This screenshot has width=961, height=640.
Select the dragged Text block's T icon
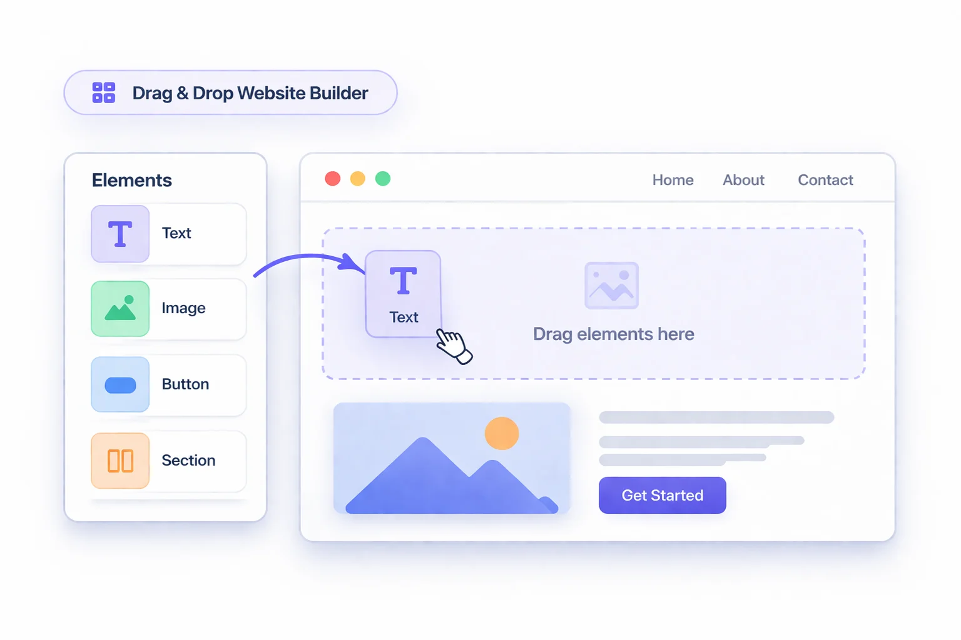point(403,281)
